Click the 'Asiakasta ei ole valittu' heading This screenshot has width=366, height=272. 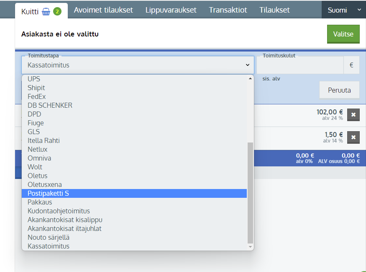pyautogui.click(x=60, y=34)
